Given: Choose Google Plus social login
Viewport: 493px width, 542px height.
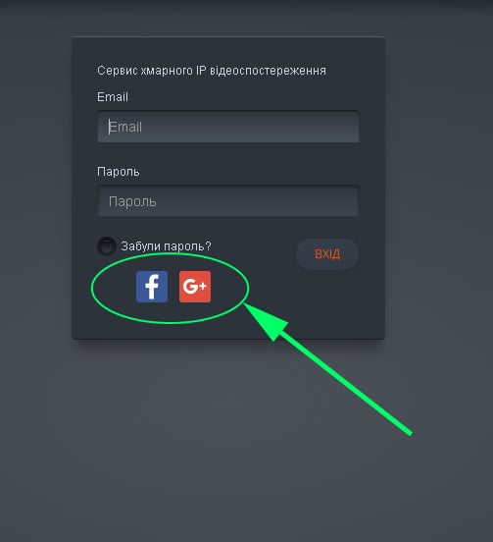Looking at the screenshot, I should point(195,287).
